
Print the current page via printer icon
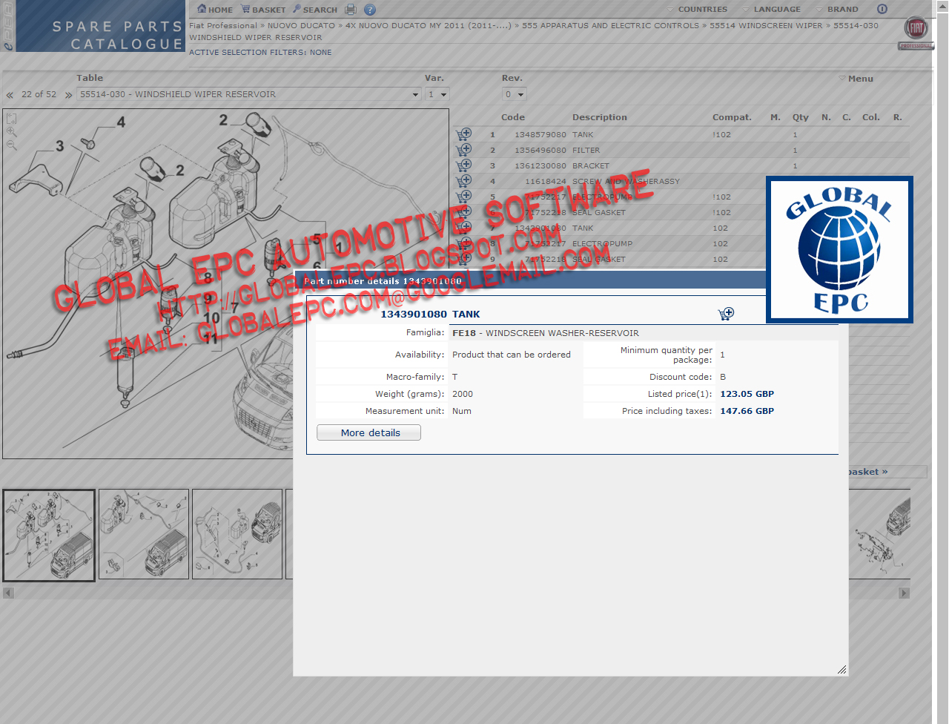click(x=351, y=10)
